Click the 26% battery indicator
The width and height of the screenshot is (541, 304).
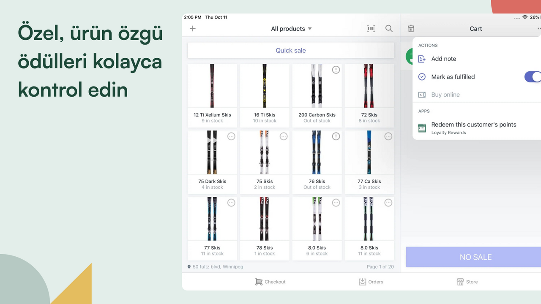tap(535, 17)
